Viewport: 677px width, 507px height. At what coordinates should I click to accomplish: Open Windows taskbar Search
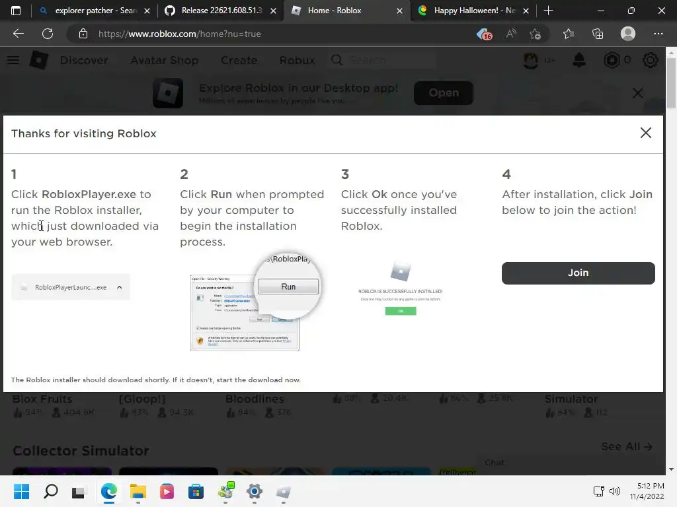[x=50, y=491]
